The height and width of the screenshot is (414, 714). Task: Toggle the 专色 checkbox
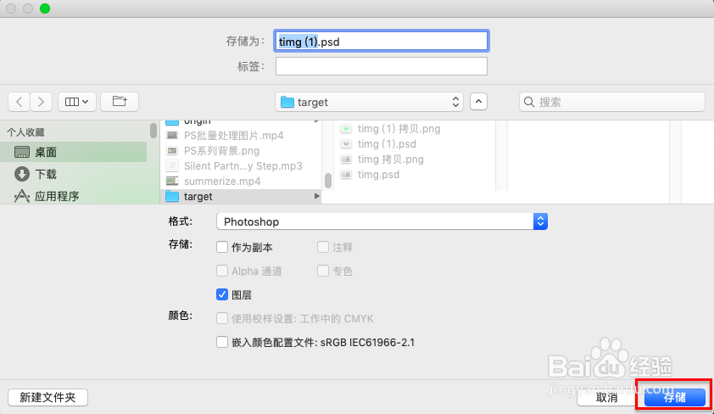click(x=323, y=271)
